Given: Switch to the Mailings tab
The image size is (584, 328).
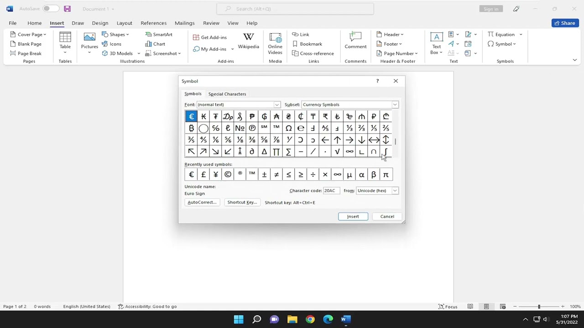Looking at the screenshot, I should coord(184,23).
